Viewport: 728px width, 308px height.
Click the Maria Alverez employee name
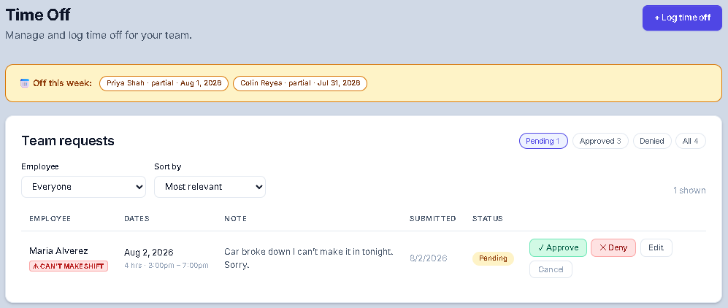58,251
